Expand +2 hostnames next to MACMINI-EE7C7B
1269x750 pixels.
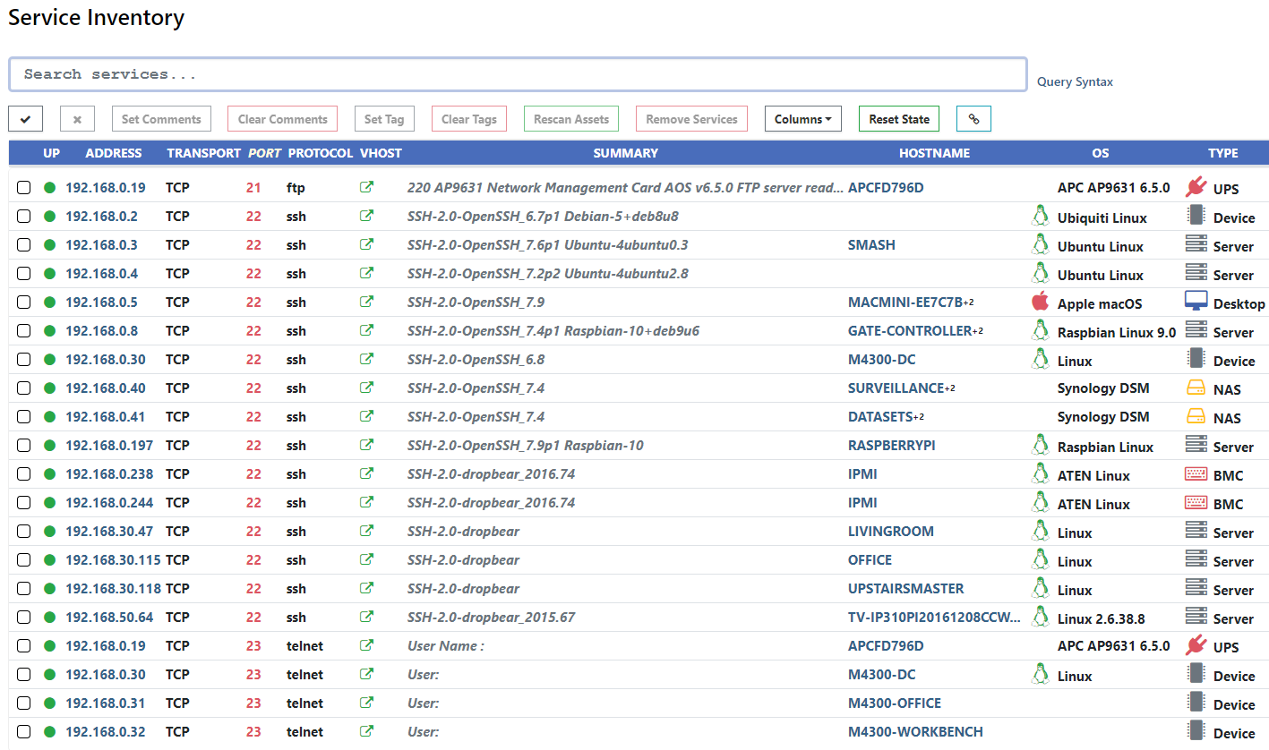point(968,303)
